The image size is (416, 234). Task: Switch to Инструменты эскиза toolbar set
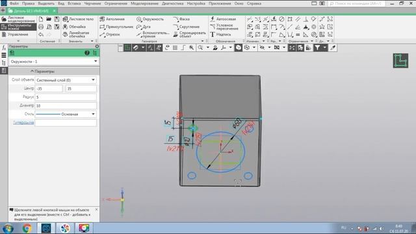point(18,27)
